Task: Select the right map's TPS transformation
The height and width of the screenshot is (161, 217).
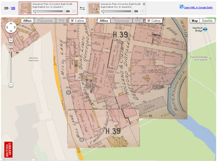Action: [x=138, y=21]
